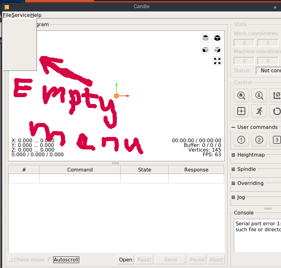This screenshot has width=281, height=268.
Task: Click the safe position running-man icon
Action: (259, 111)
